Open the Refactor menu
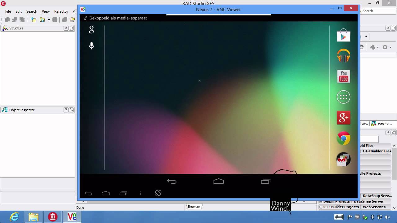This screenshot has height=223, width=397. click(x=61, y=11)
